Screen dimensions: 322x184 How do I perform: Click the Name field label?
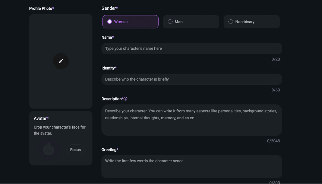[107, 37]
